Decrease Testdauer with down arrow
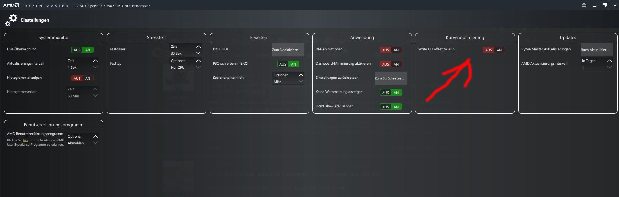The height and width of the screenshot is (197, 619). [x=198, y=53]
